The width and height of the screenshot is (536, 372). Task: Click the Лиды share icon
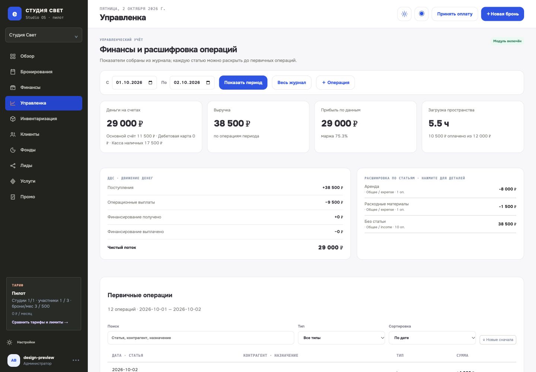coord(13,166)
